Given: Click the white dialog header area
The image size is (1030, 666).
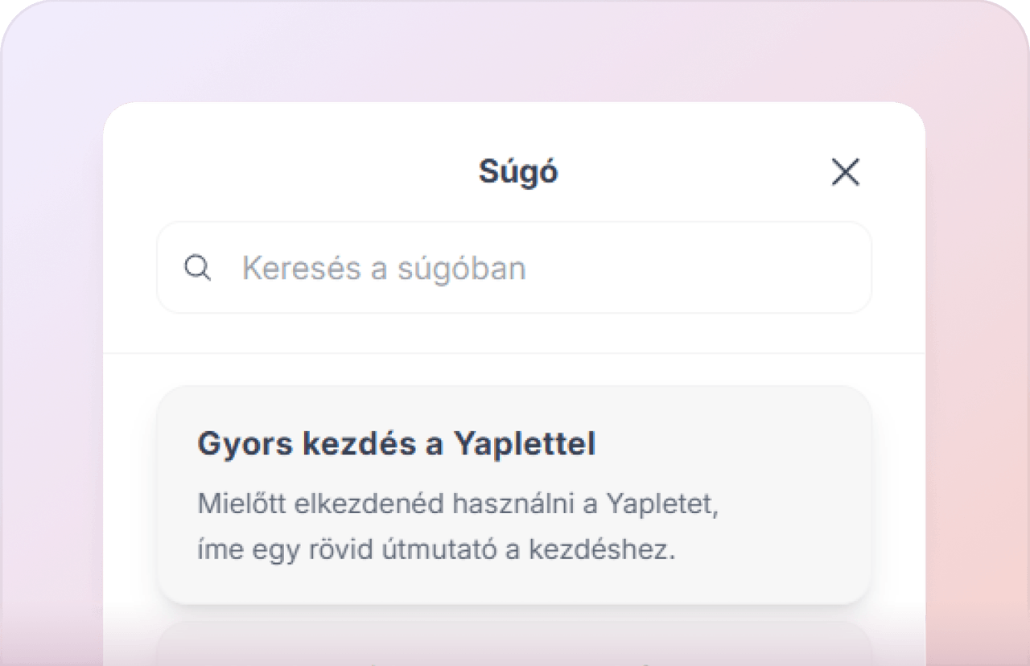Looking at the screenshot, I should pos(515,171).
